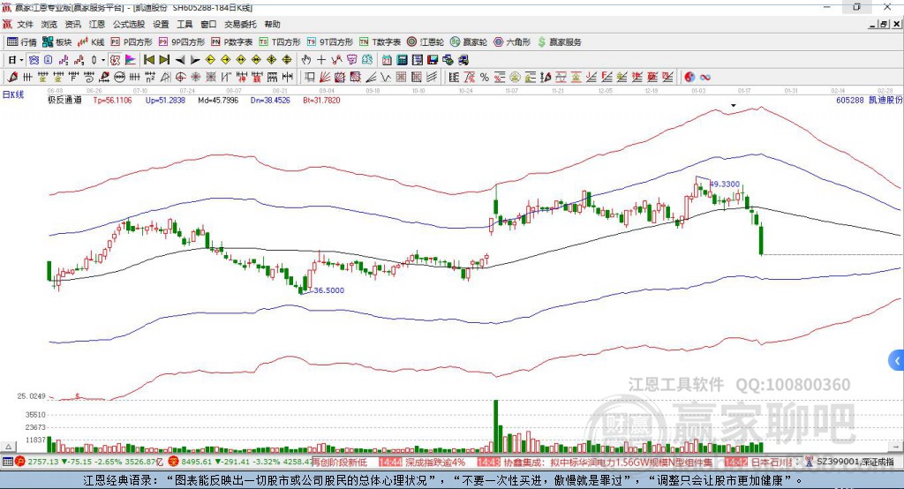Open the 9T四方形 tool

pos(329,42)
